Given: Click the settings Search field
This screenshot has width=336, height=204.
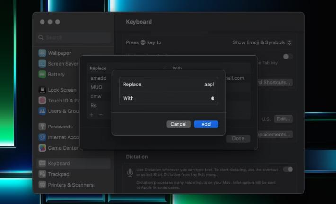Looking at the screenshot, I should (x=73, y=37).
